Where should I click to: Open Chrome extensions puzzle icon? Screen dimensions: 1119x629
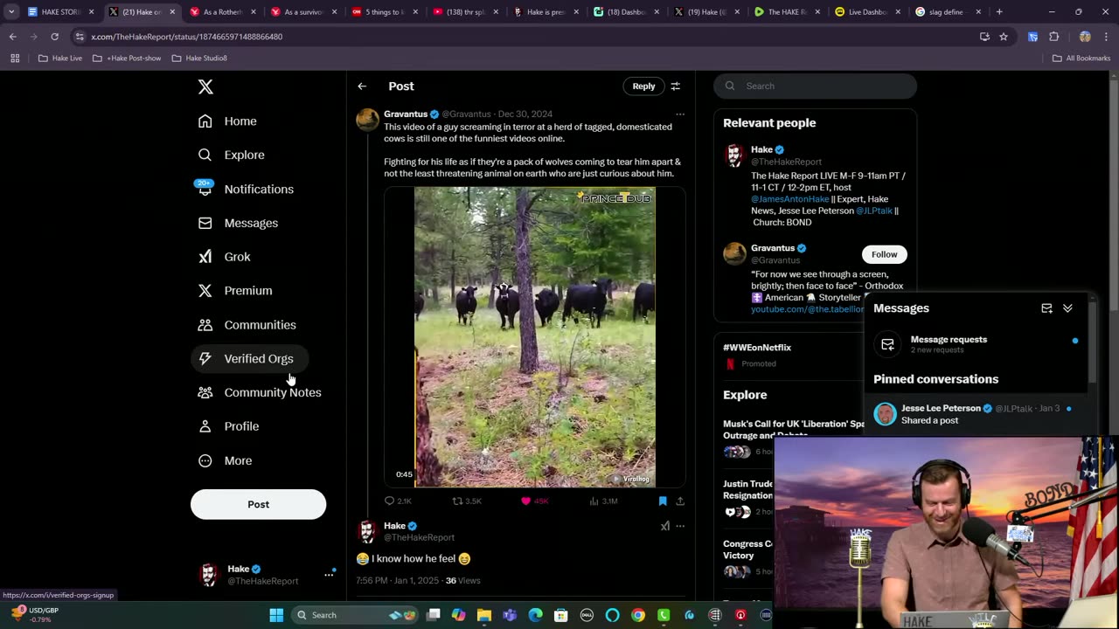click(x=1053, y=37)
